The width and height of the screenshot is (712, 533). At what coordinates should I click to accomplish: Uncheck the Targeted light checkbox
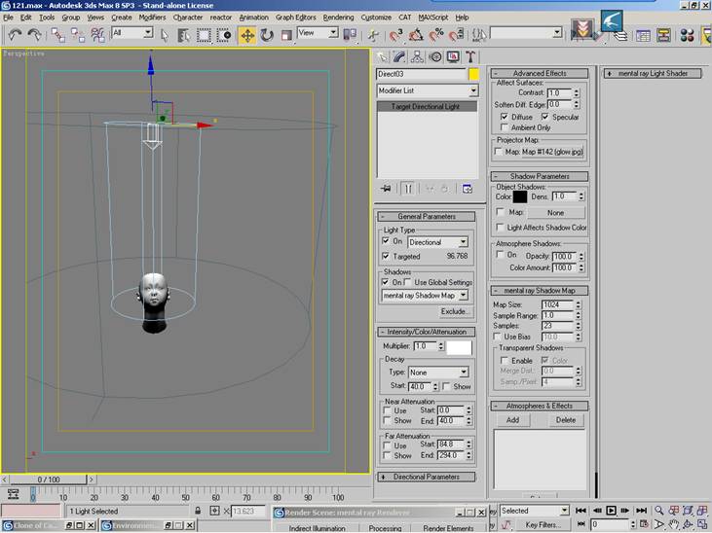pyautogui.click(x=387, y=257)
